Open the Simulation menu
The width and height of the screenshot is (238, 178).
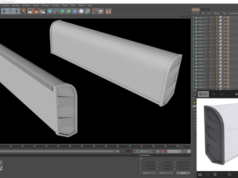[x=27, y=5]
